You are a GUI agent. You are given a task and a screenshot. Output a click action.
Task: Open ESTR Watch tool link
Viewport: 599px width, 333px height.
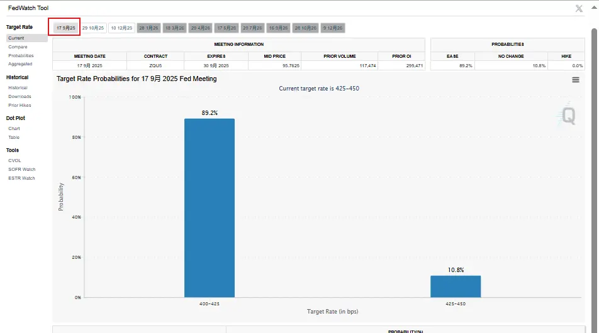[x=21, y=178]
